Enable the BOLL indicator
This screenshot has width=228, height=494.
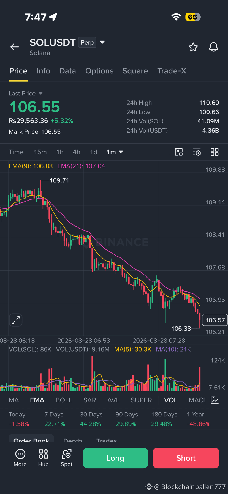point(64,400)
